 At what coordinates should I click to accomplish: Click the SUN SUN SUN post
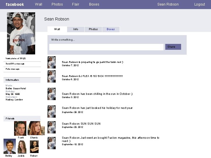(x=81, y=123)
